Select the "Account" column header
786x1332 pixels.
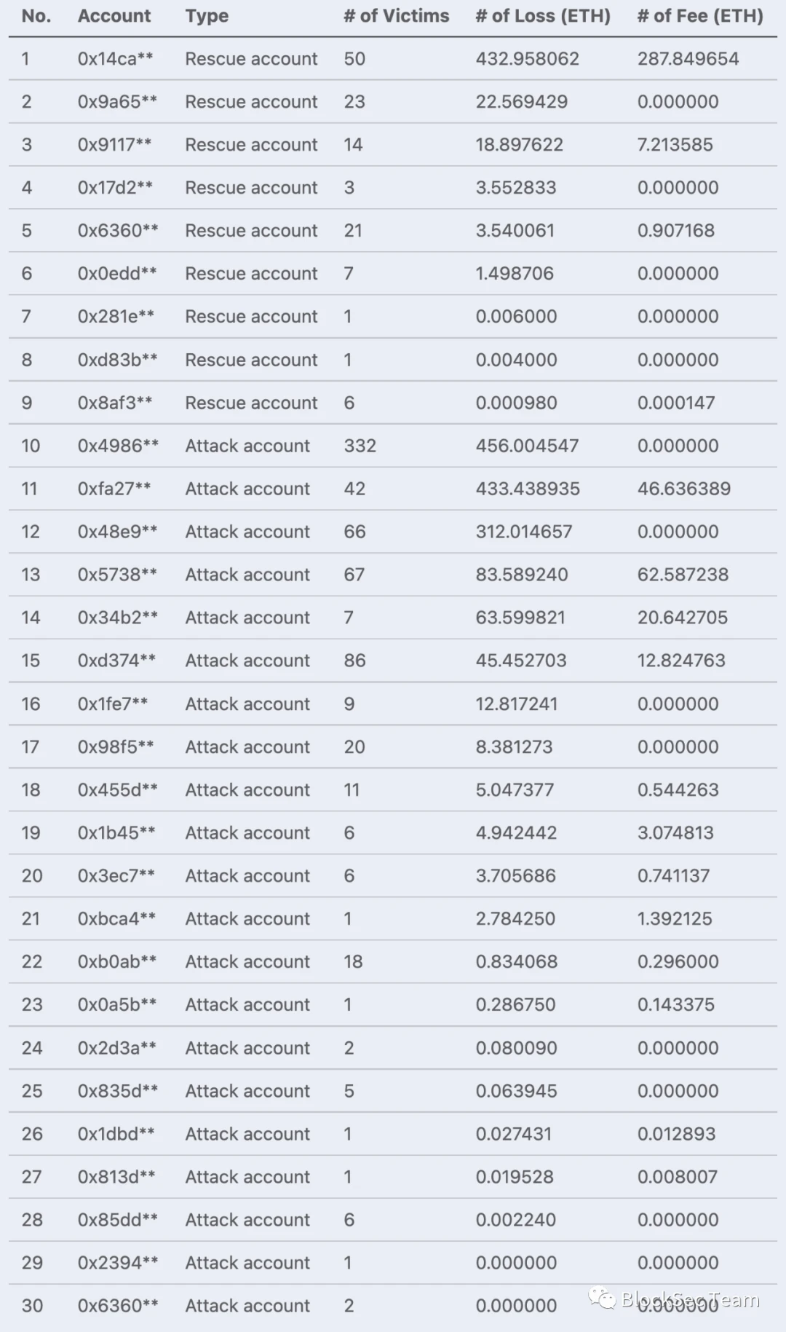[x=114, y=16]
